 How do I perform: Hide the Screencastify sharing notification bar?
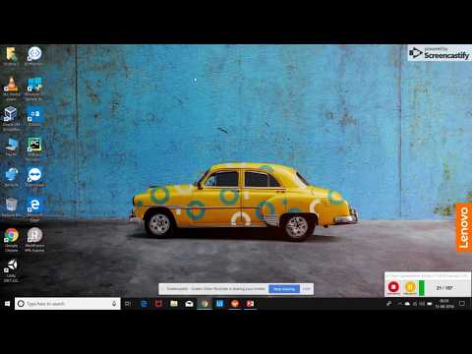pos(307,289)
